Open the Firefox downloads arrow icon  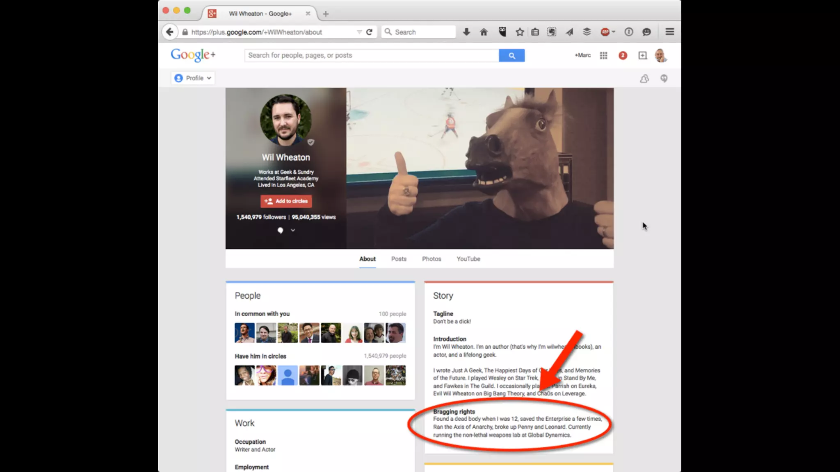tap(466, 32)
